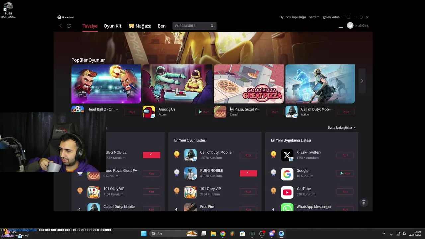Open the Among Us banner thumbnail
Screen dimensions: 425x239
178,84
